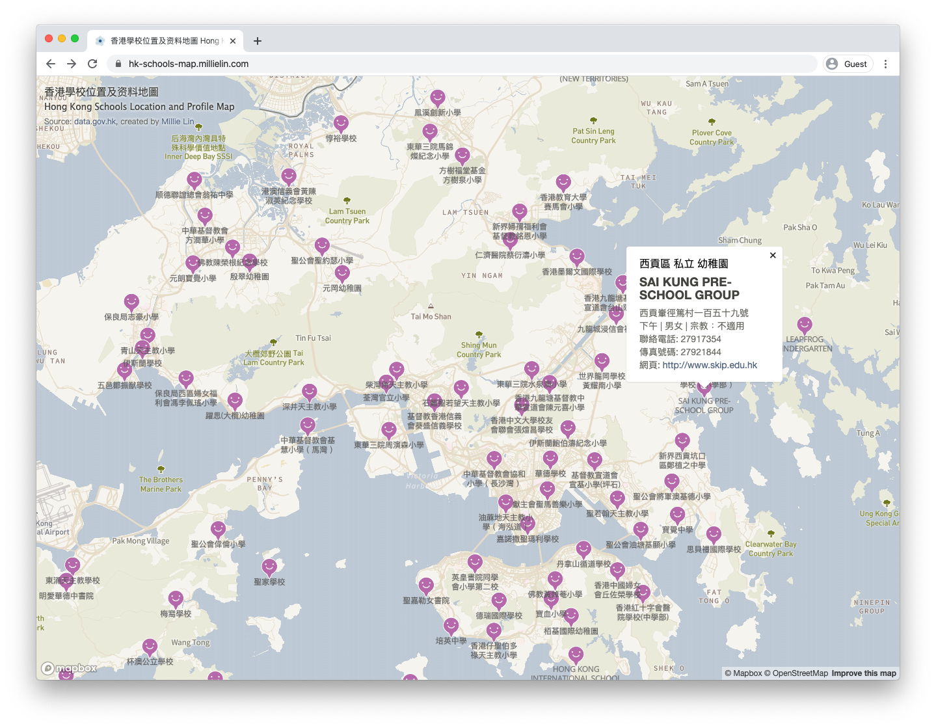Viewport: 936px width, 728px height.
Task: Open a new browser tab
Action: 258,41
